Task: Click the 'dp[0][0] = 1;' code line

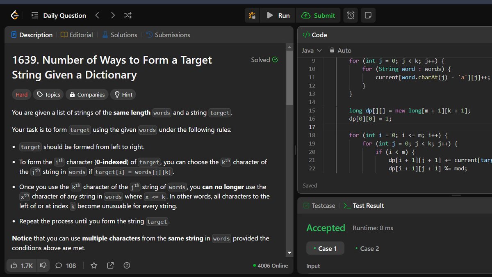Action: (x=370, y=119)
